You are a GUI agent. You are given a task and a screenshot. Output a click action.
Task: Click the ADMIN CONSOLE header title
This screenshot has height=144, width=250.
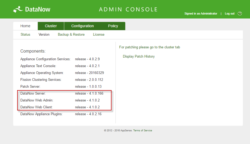point(128,10)
